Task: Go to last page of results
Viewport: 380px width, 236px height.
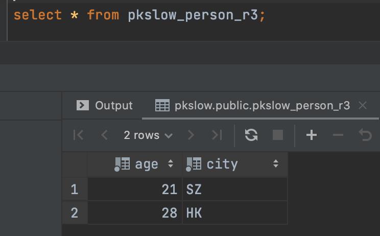Action: pos(217,135)
